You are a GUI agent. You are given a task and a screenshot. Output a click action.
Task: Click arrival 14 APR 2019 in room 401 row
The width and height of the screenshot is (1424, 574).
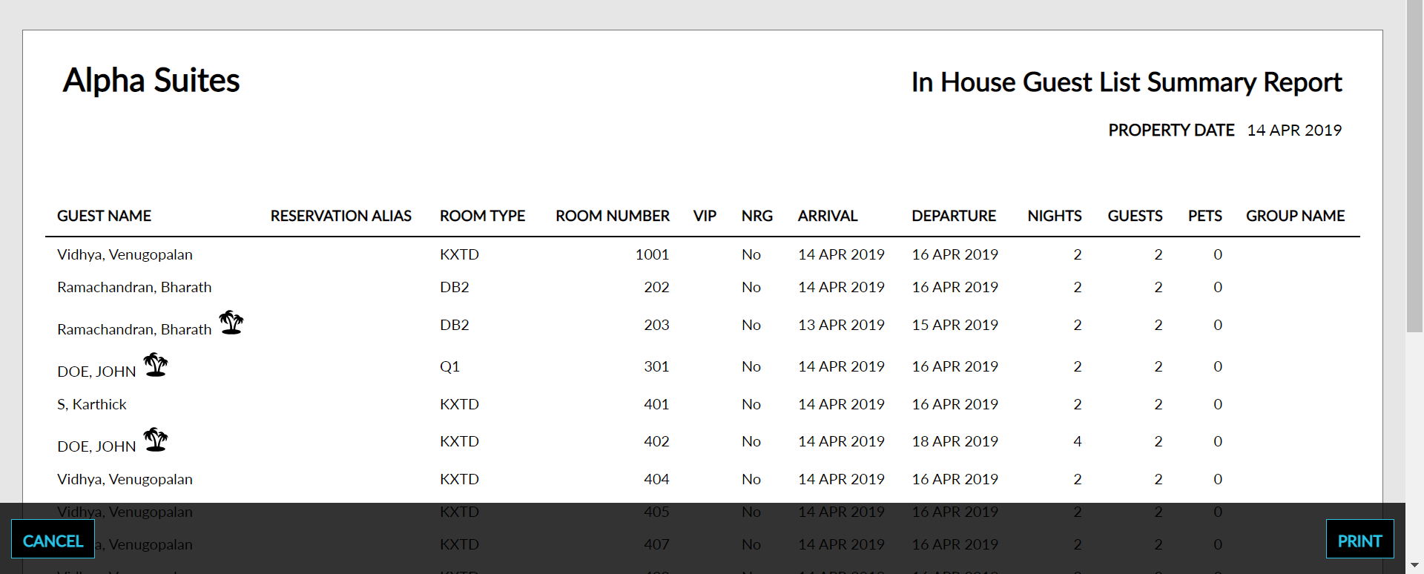[841, 404]
